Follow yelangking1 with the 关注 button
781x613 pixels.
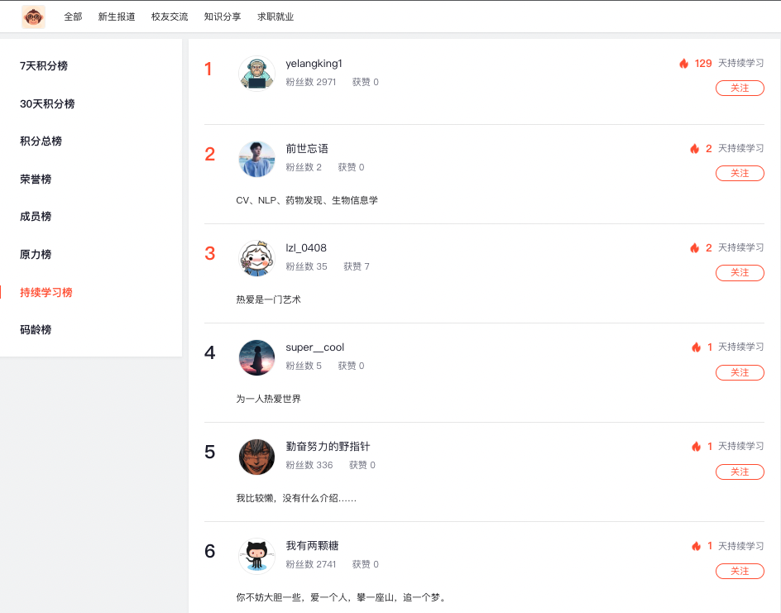point(740,89)
